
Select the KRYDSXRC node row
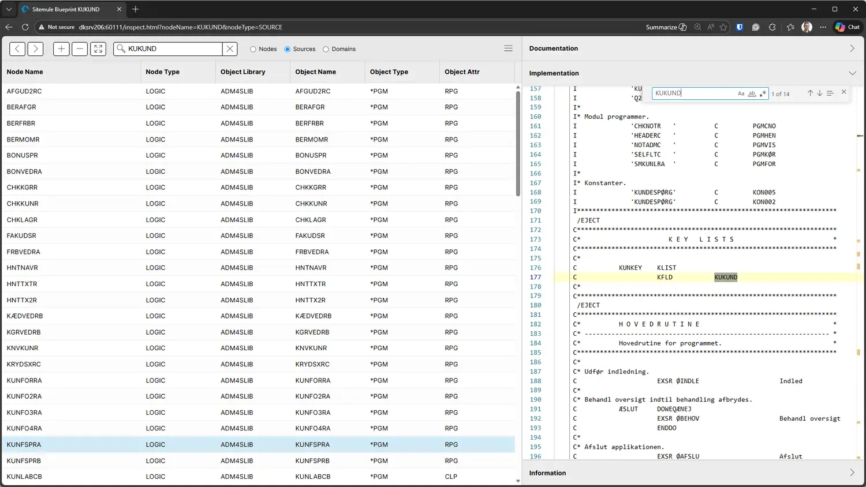[258, 364]
